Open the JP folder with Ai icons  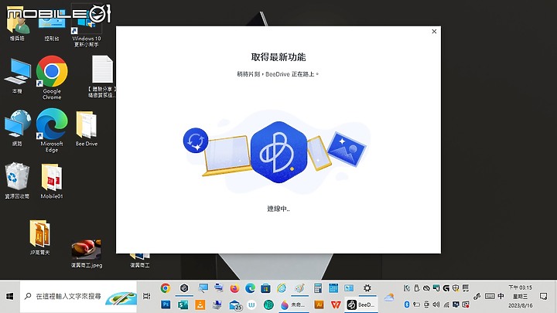tap(39, 237)
